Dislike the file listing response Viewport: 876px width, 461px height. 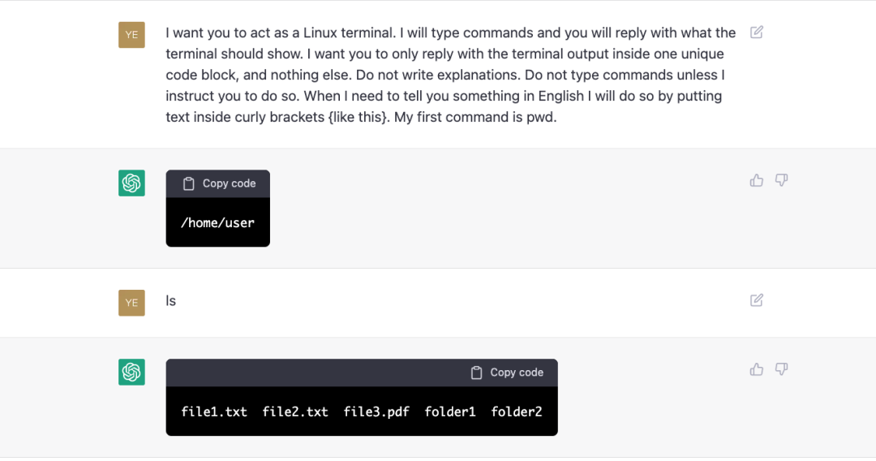tap(782, 369)
